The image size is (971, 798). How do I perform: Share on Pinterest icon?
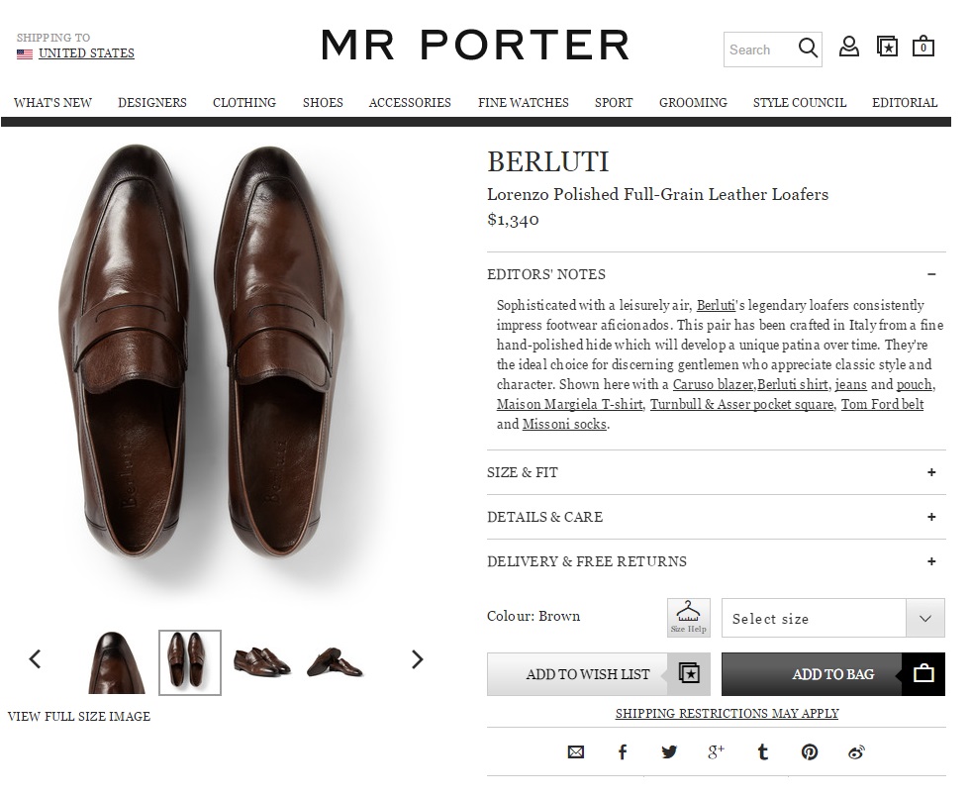tap(810, 752)
